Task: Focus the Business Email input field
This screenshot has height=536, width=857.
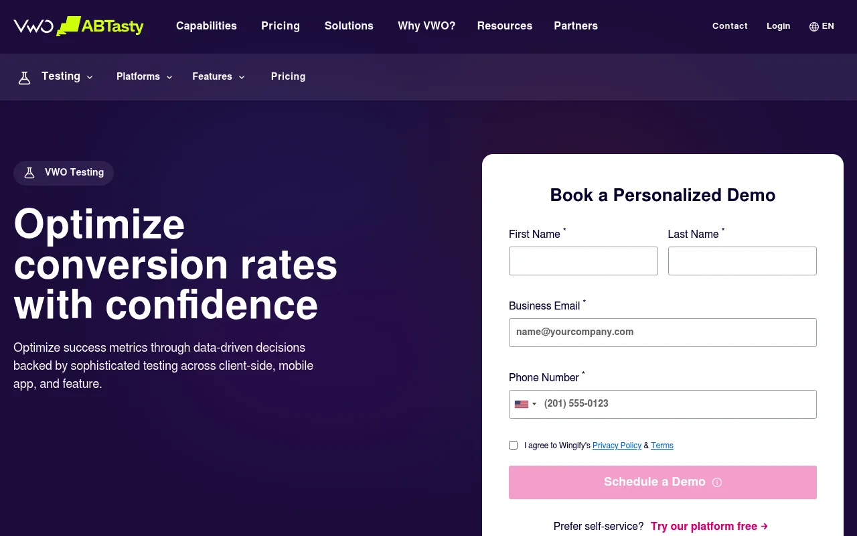Action: (663, 332)
